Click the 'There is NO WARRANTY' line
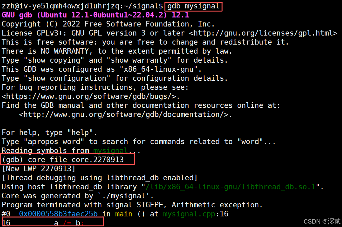This screenshot has height=227, width=342. coord(117,51)
